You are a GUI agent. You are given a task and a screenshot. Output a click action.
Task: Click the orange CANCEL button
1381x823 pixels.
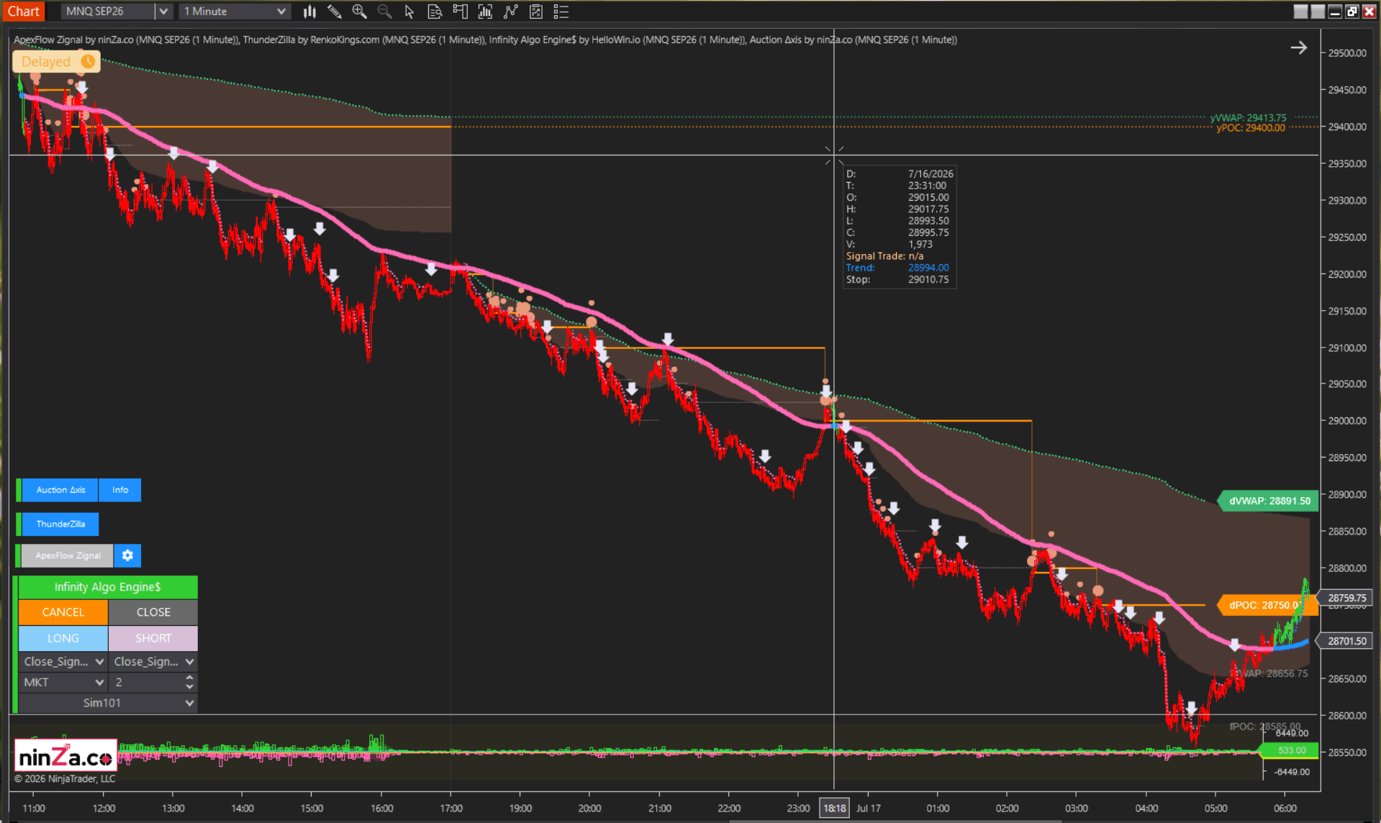point(63,612)
